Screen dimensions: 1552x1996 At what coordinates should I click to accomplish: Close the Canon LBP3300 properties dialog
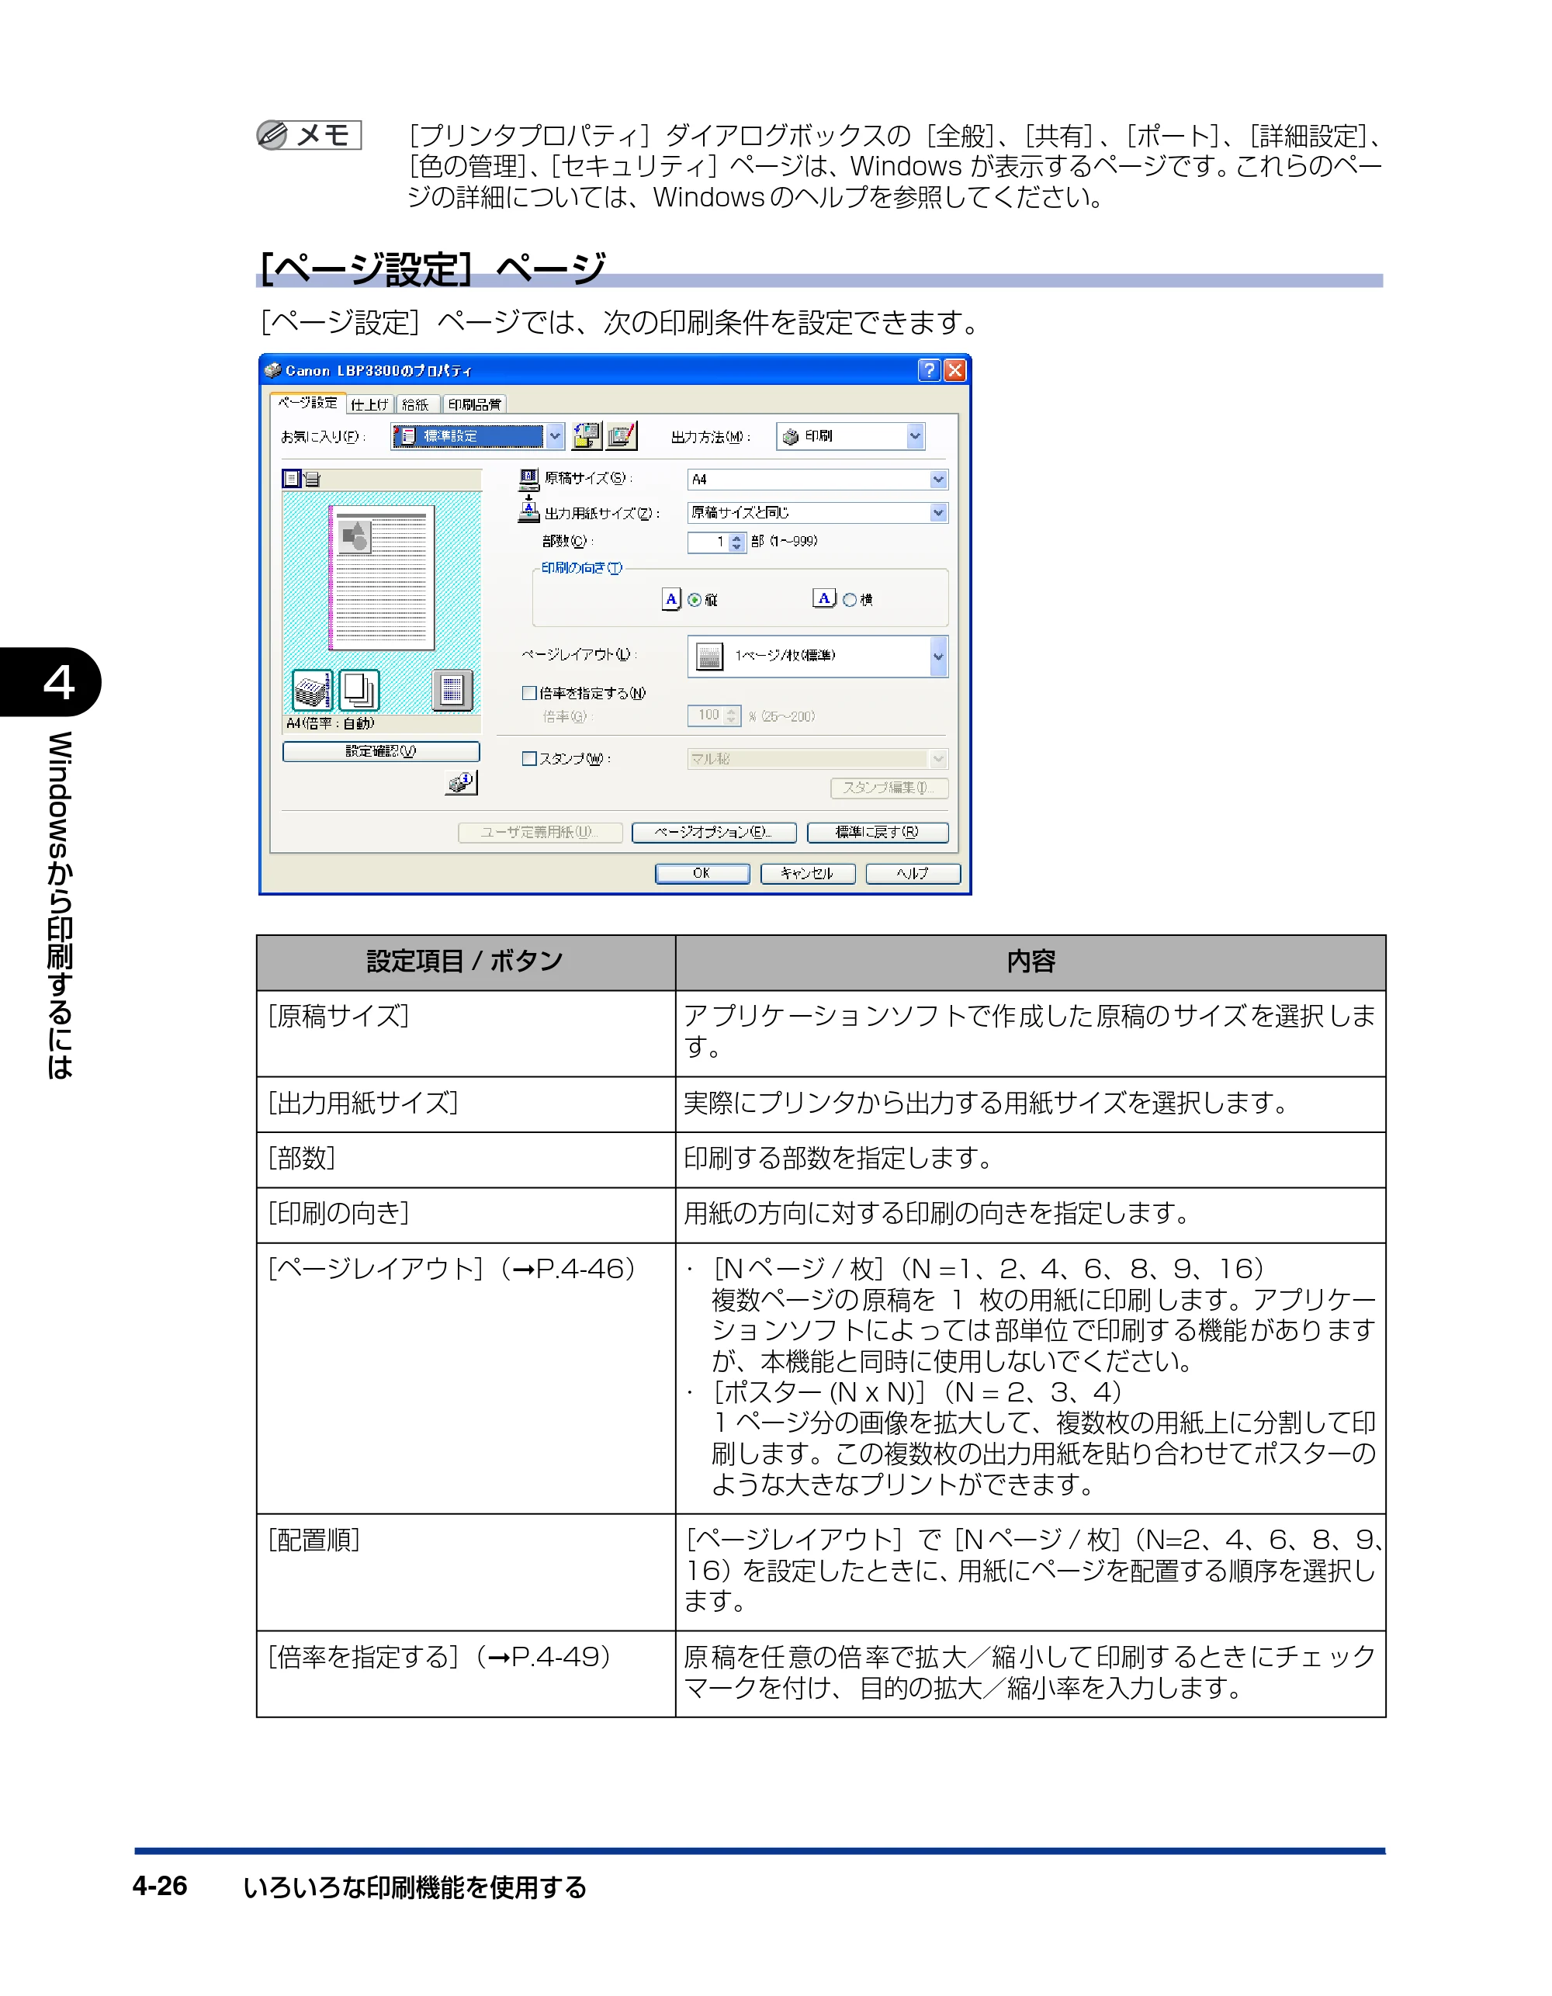pyautogui.click(x=955, y=370)
